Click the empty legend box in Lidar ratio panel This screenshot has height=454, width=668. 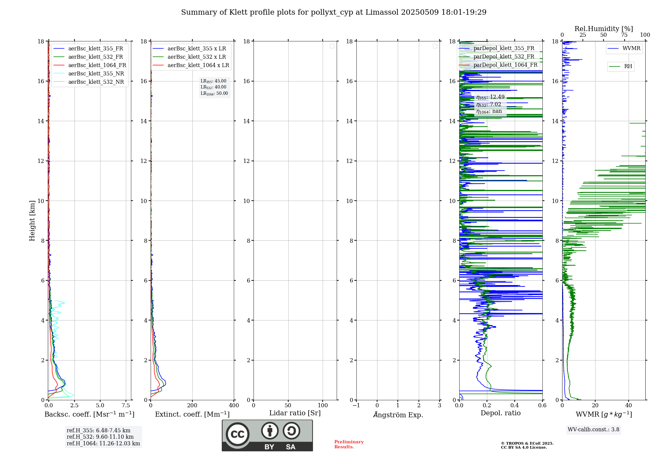(332, 46)
